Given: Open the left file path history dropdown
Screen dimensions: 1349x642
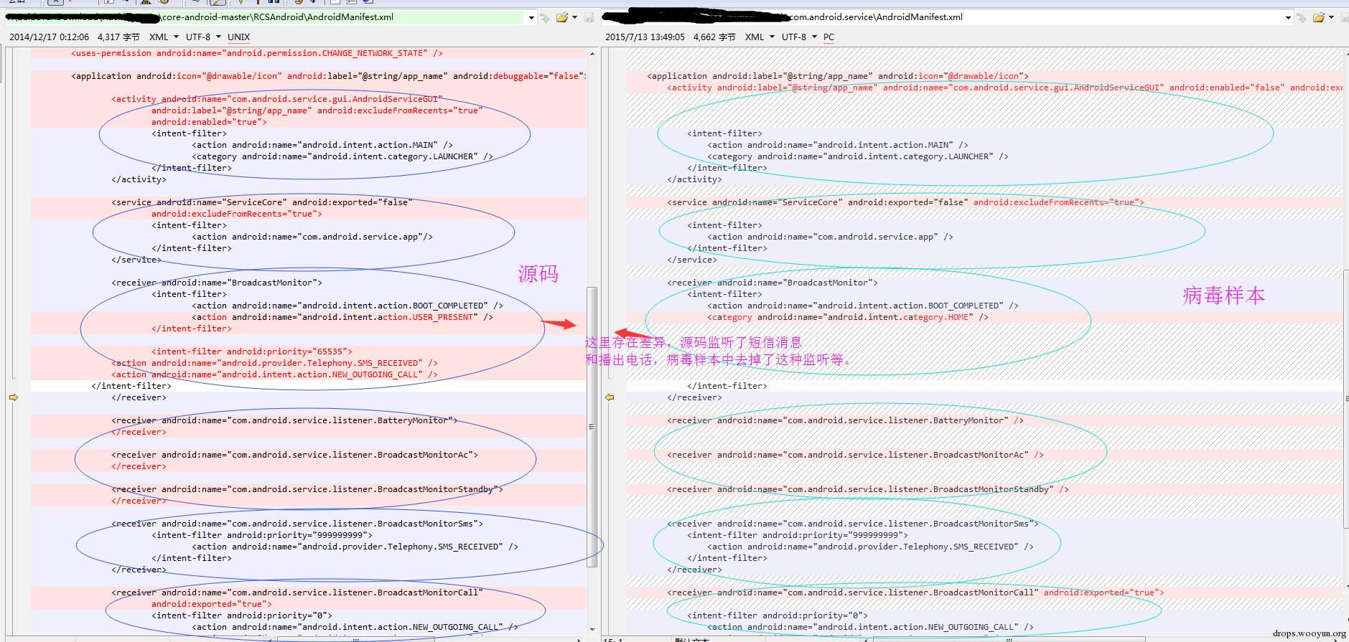Looking at the screenshot, I should [x=531, y=17].
